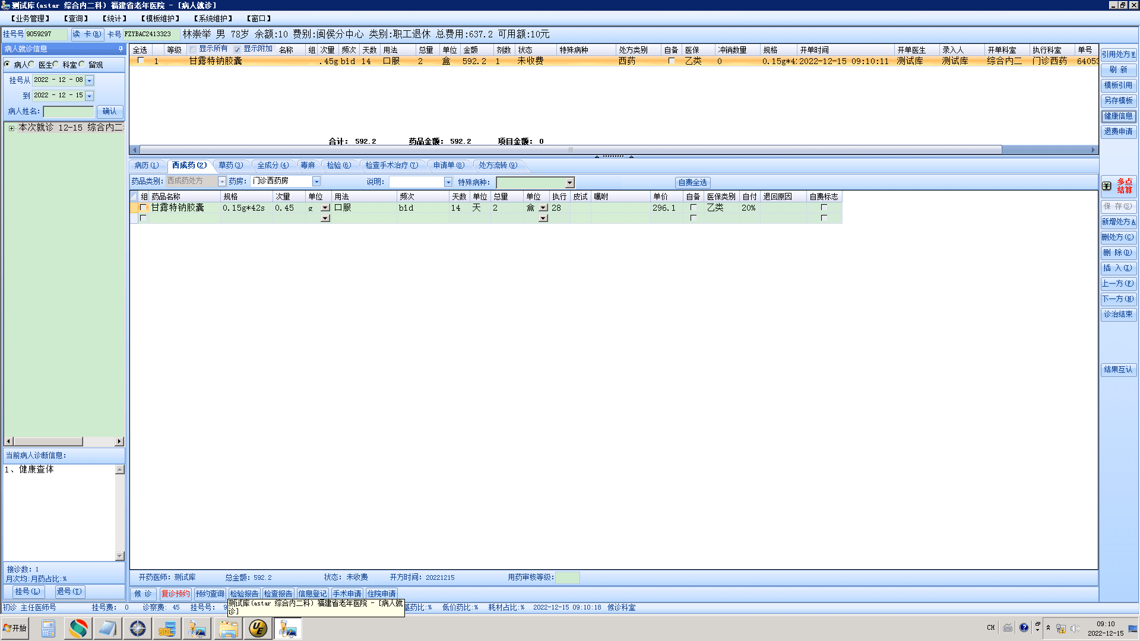Click the 自费全选 button
This screenshot has width=1140, height=641.
click(692, 183)
